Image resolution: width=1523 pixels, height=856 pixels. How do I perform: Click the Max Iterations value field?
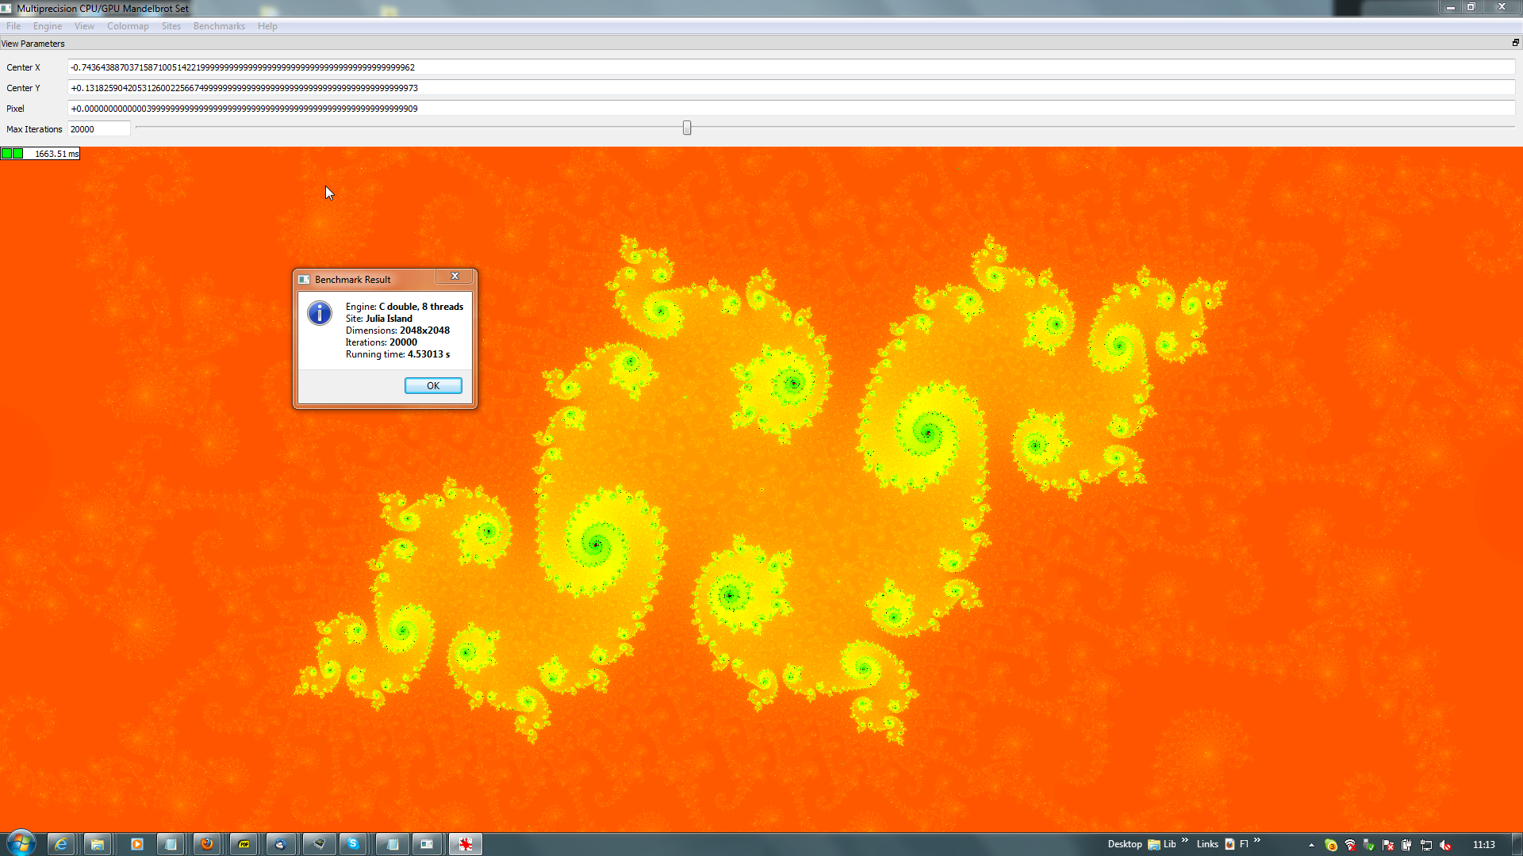[98, 129]
